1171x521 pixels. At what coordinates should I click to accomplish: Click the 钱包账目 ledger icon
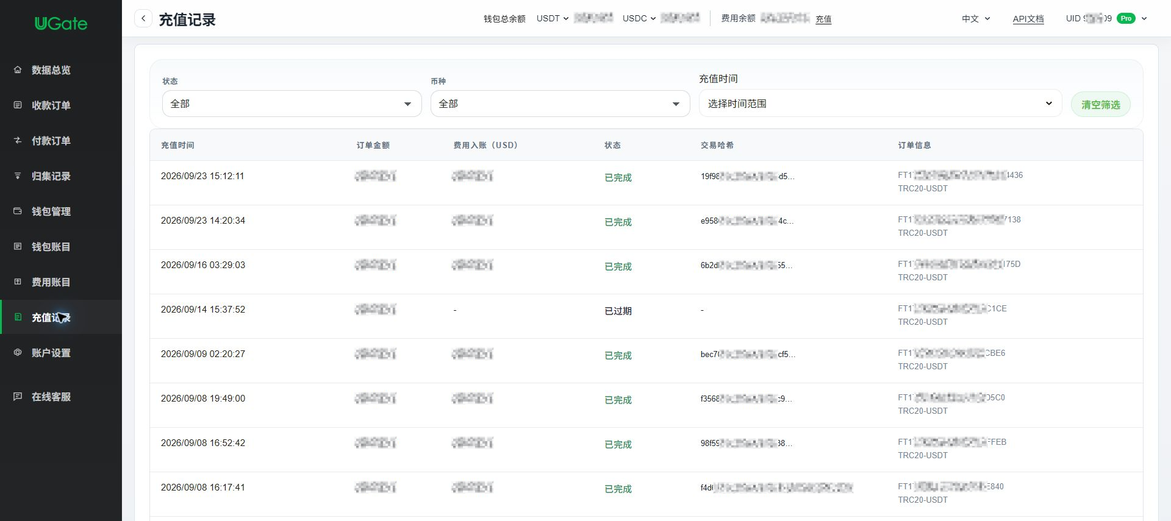tap(18, 246)
